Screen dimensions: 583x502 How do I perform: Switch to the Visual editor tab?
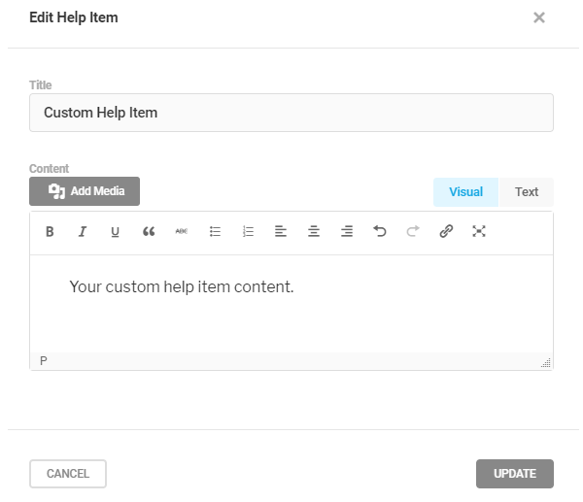pos(465,191)
